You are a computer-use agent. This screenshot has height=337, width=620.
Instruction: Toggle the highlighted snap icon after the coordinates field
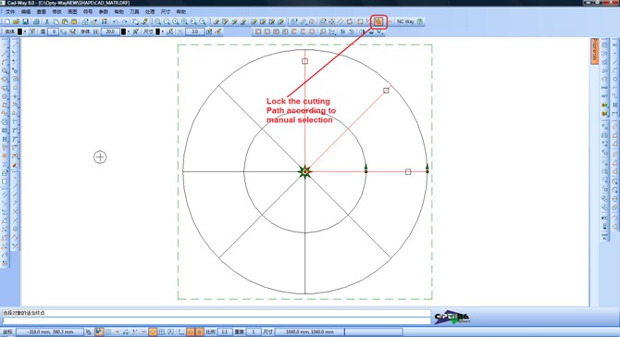(99, 331)
